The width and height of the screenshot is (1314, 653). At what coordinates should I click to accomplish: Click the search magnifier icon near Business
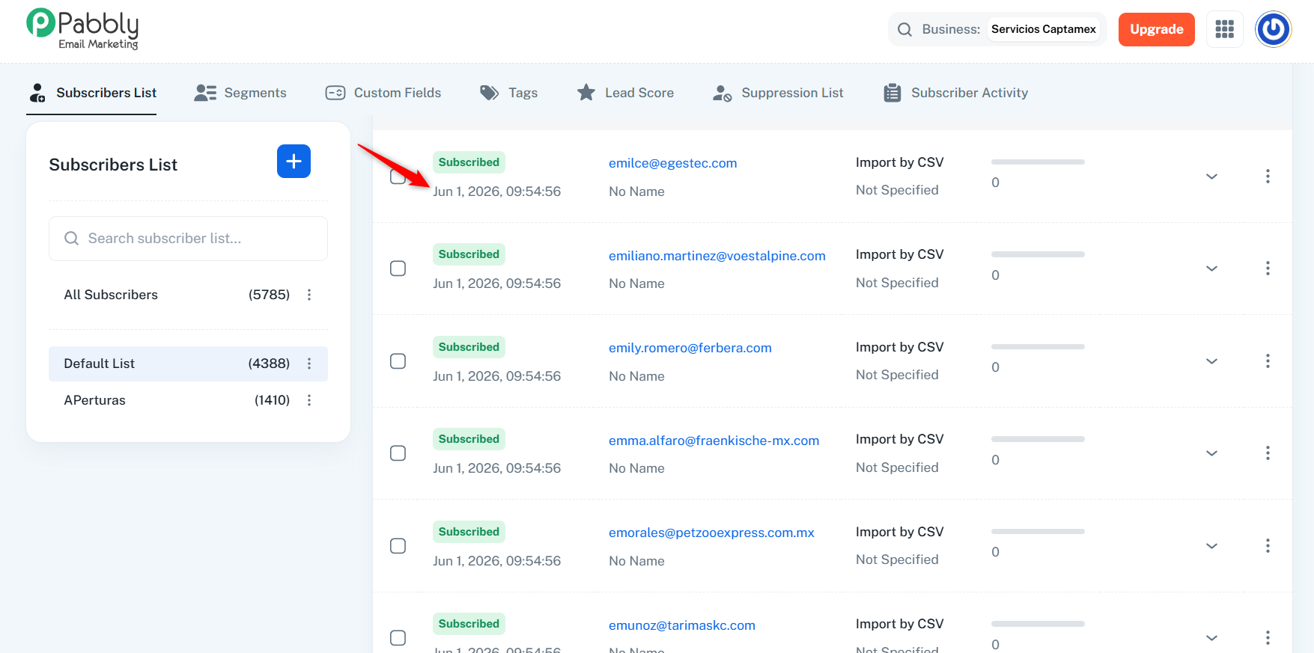coord(904,29)
